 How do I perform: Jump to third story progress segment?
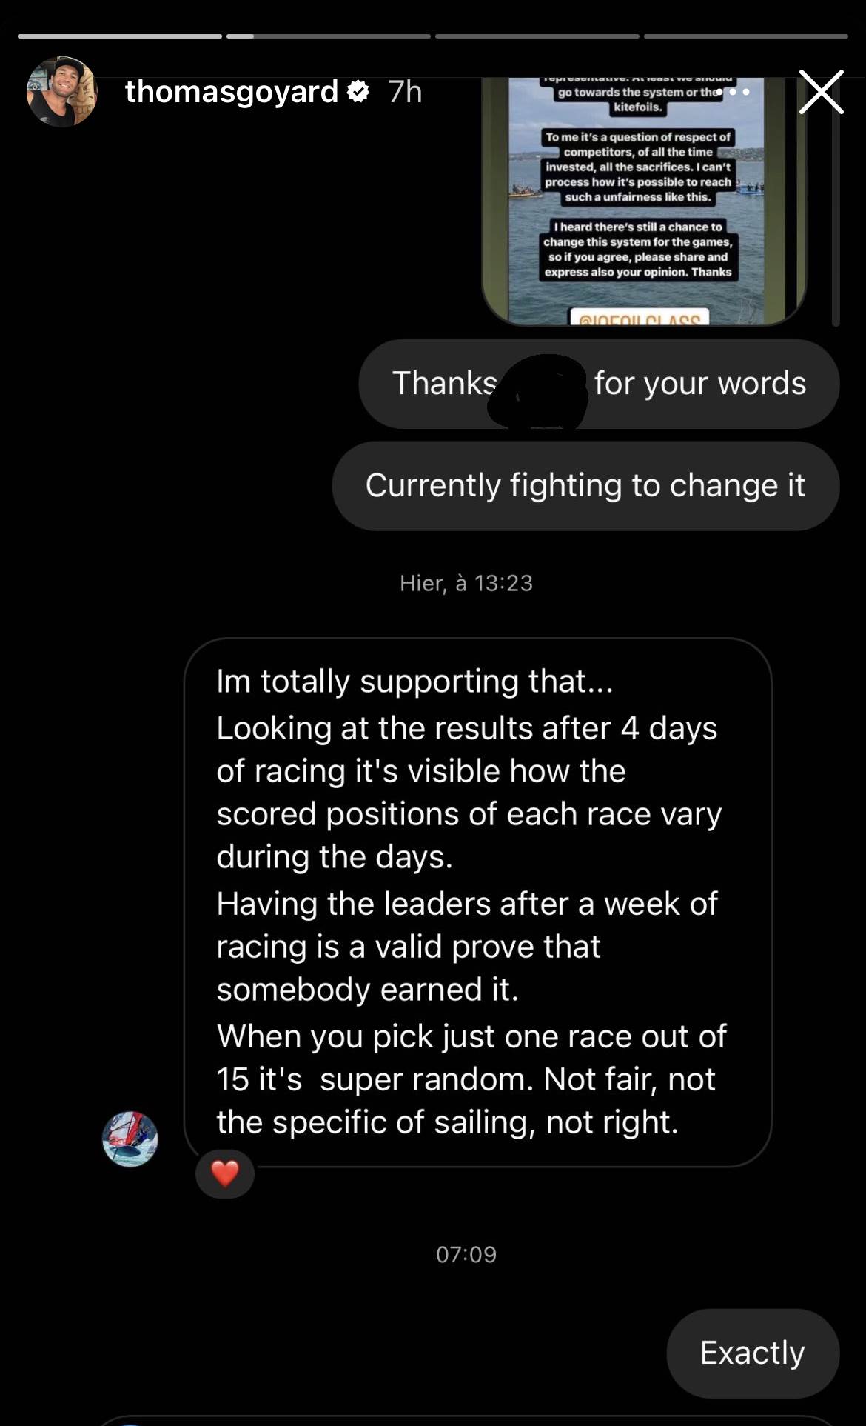click(537, 36)
